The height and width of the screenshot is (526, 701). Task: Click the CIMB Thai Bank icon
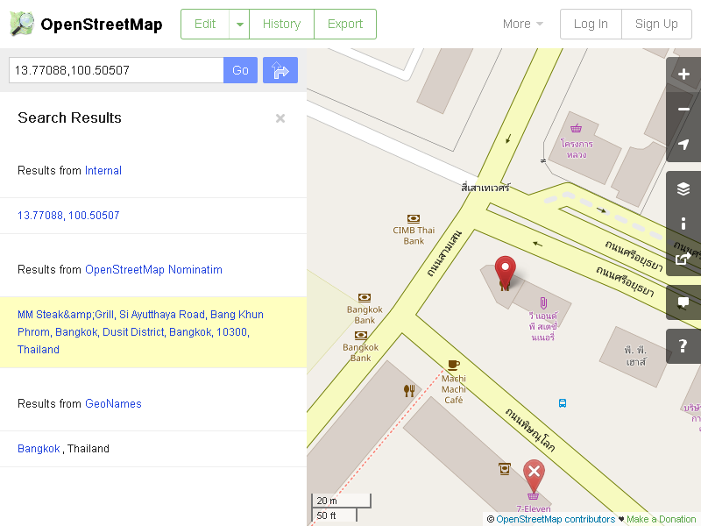pyautogui.click(x=414, y=218)
